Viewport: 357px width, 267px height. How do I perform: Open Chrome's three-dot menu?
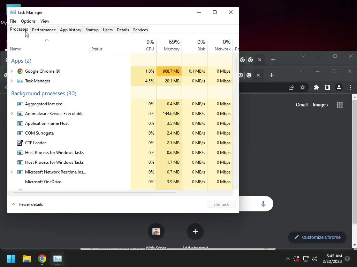[x=350, y=87]
